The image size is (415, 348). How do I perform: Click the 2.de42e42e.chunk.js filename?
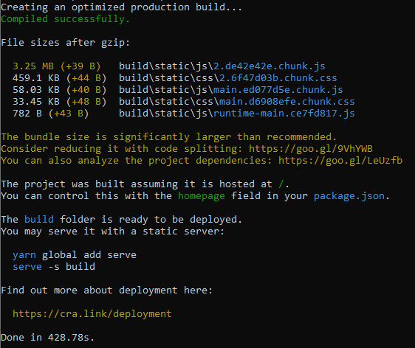point(270,66)
